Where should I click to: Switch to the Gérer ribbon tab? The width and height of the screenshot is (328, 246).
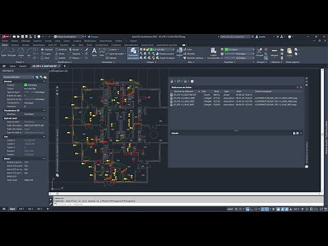click(81, 45)
